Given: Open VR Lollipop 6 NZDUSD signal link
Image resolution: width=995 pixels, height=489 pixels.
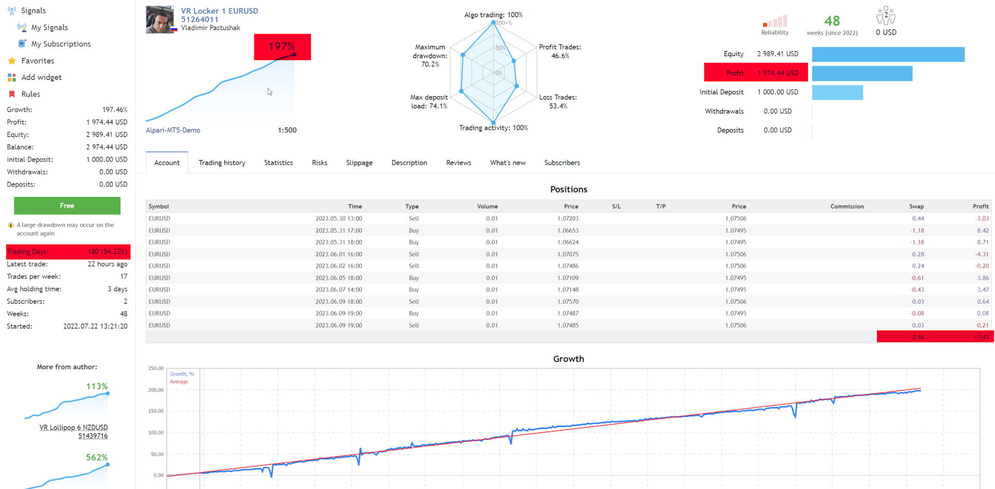Looking at the screenshot, I should [74, 432].
